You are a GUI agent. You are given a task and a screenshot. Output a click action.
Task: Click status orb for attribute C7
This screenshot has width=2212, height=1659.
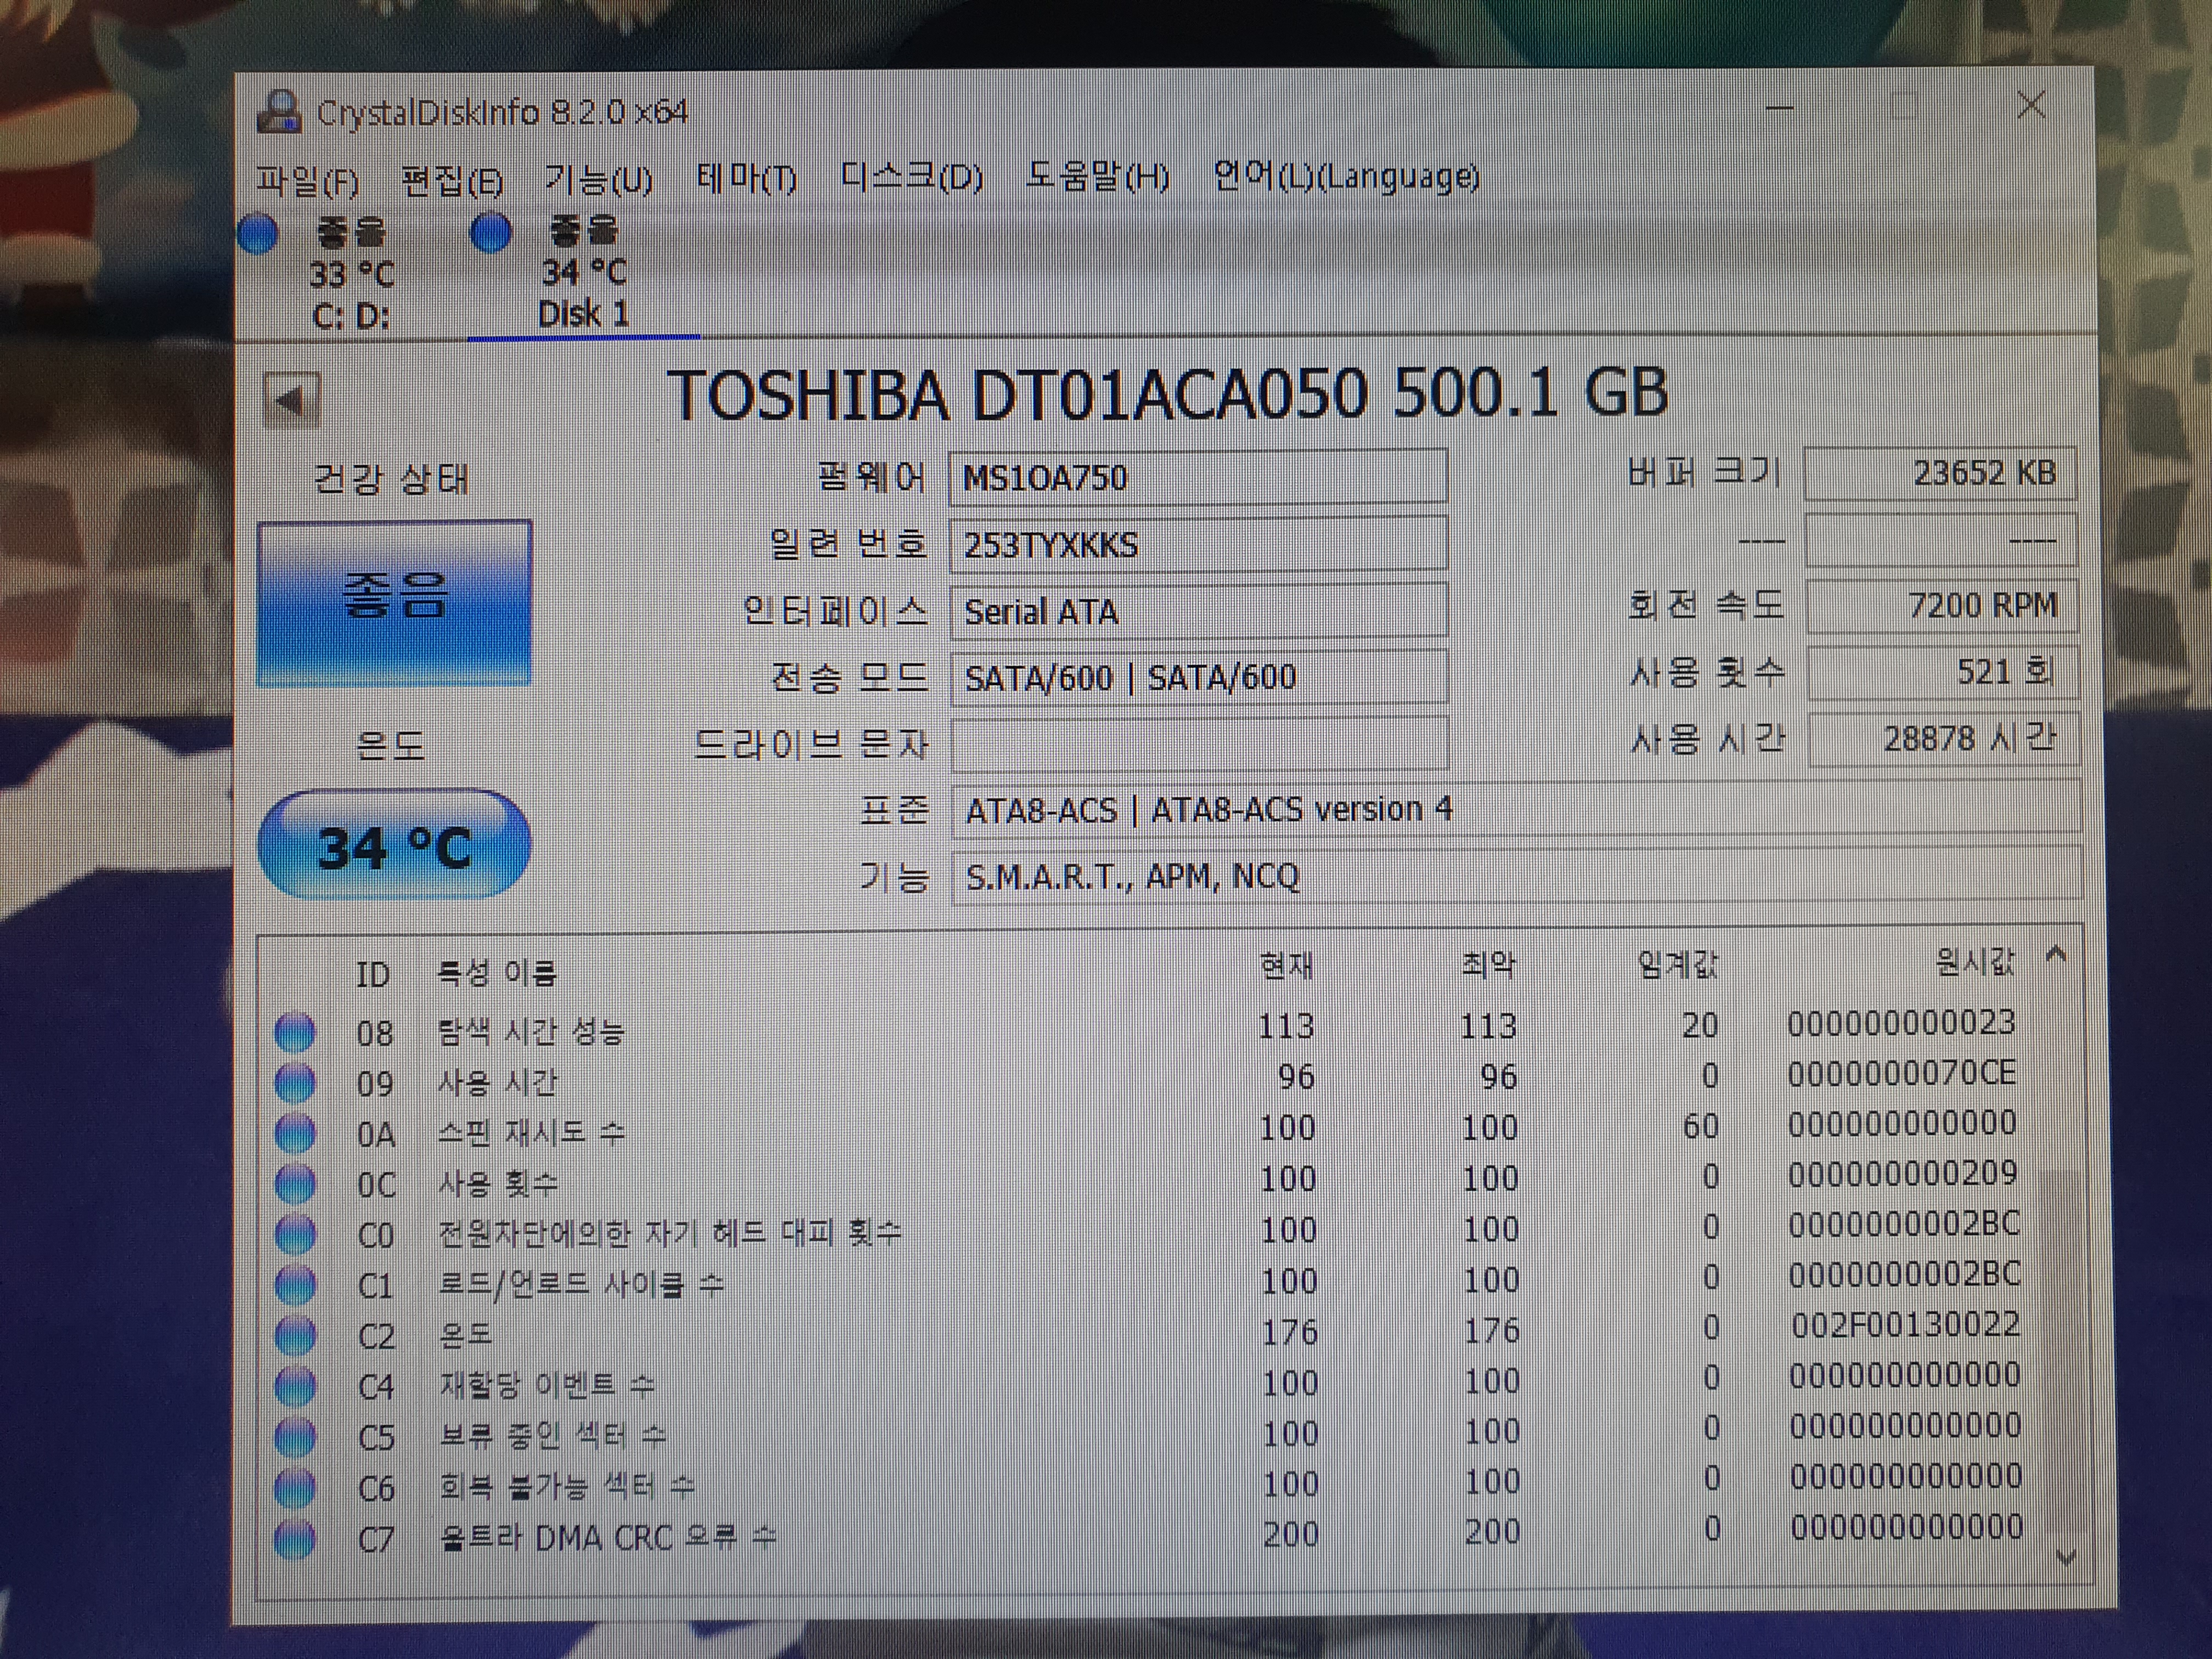pos(295,1539)
